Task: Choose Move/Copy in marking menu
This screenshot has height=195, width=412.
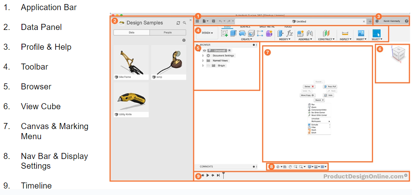Action: 308,95
